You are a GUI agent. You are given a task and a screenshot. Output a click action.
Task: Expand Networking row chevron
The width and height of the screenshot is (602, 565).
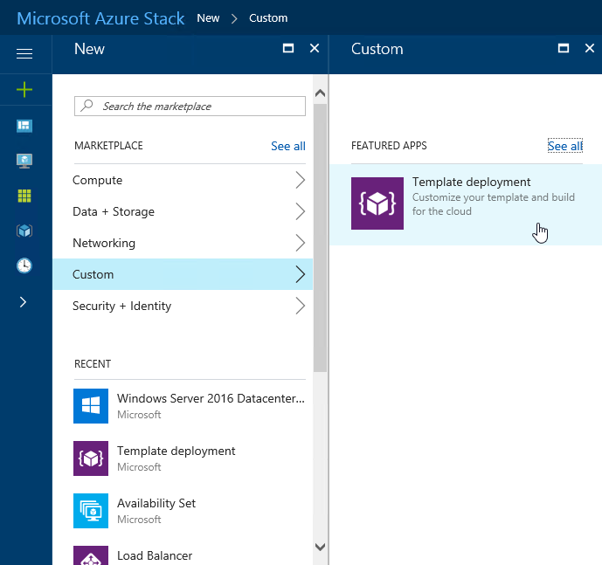(x=301, y=243)
